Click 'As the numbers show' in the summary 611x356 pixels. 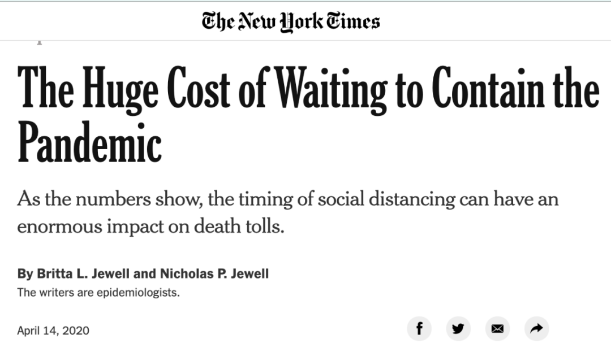[110, 199]
